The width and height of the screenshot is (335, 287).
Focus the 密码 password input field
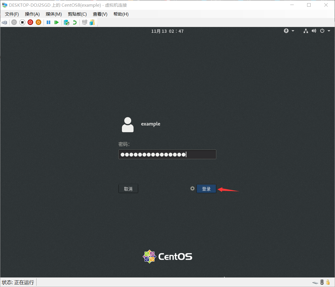167,154
